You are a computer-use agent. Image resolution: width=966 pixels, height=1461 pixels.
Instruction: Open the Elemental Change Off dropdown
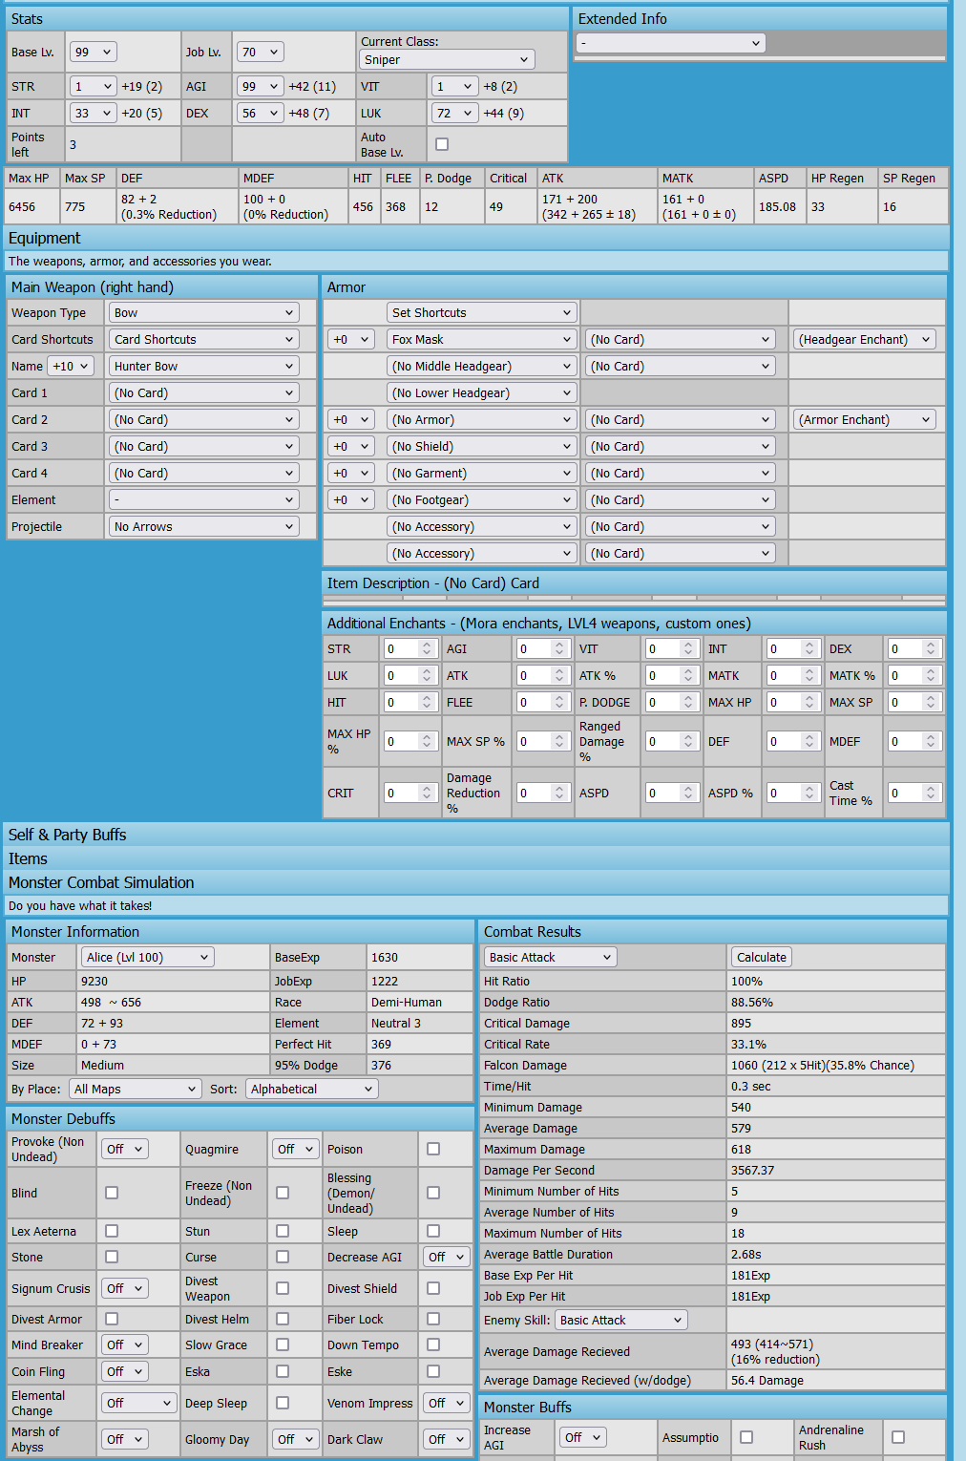pos(139,1404)
